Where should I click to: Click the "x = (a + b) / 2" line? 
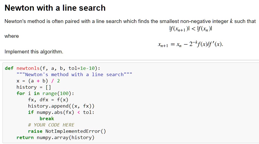tap(38, 81)
